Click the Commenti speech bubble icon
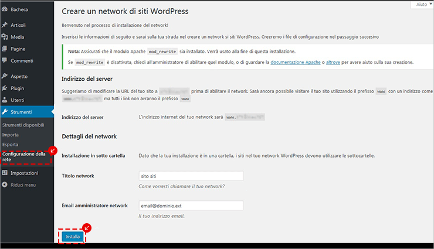 pyautogui.click(x=5, y=60)
